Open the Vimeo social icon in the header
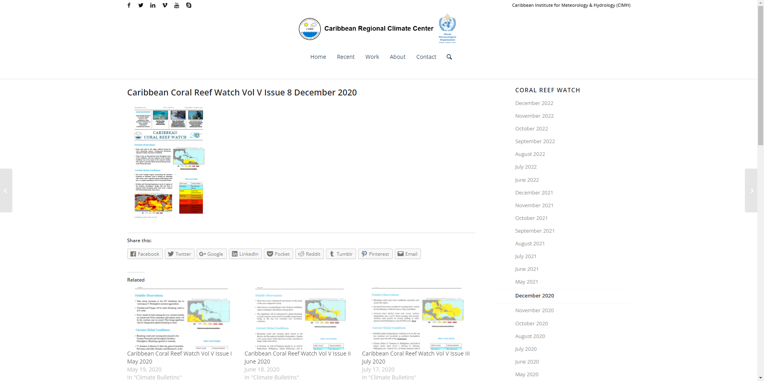Image resolution: width=764 pixels, height=381 pixels. [164, 5]
